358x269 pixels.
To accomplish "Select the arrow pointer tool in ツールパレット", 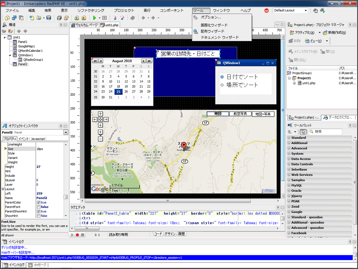I will tap(303, 132).
